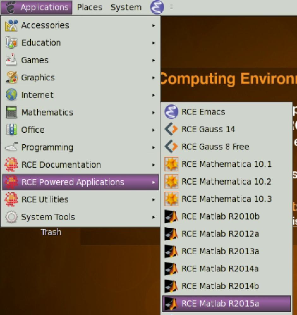Screen dimensions: 297x315
Task: Click the RCE Gauss 14 icon
Action: click(x=171, y=129)
